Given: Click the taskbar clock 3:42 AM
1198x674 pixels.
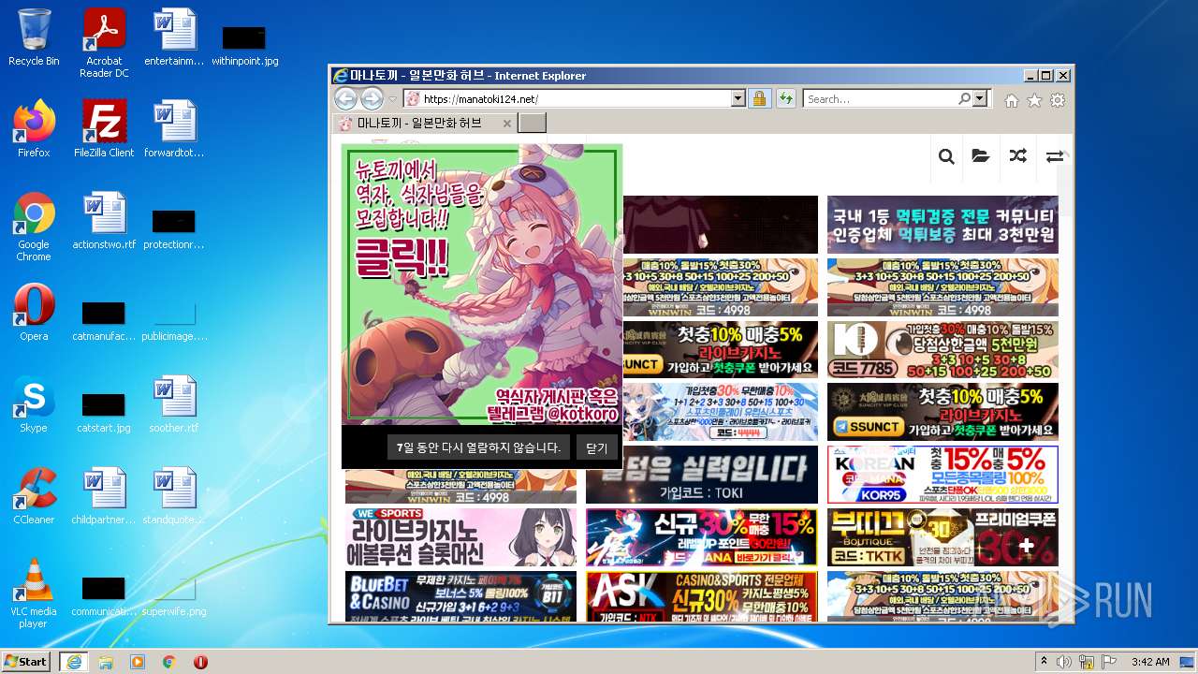Looking at the screenshot, I should 1150,662.
